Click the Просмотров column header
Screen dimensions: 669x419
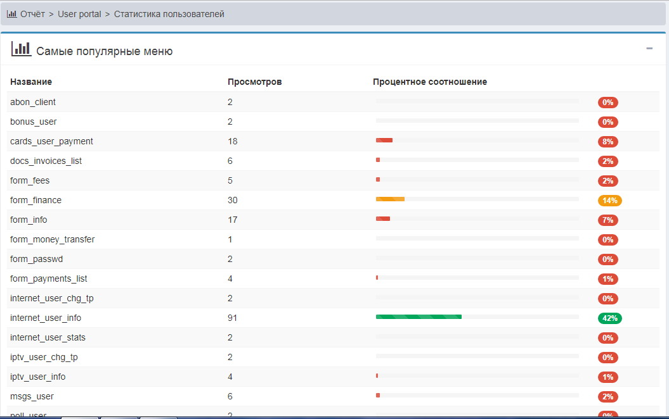[x=254, y=82]
